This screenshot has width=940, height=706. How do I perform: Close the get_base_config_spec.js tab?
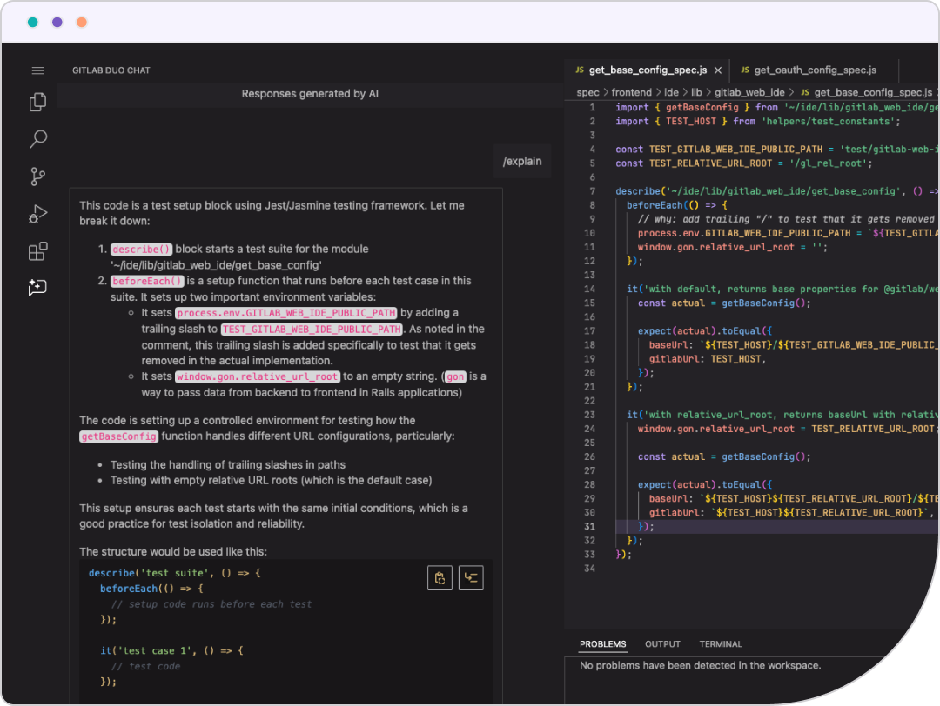(717, 70)
